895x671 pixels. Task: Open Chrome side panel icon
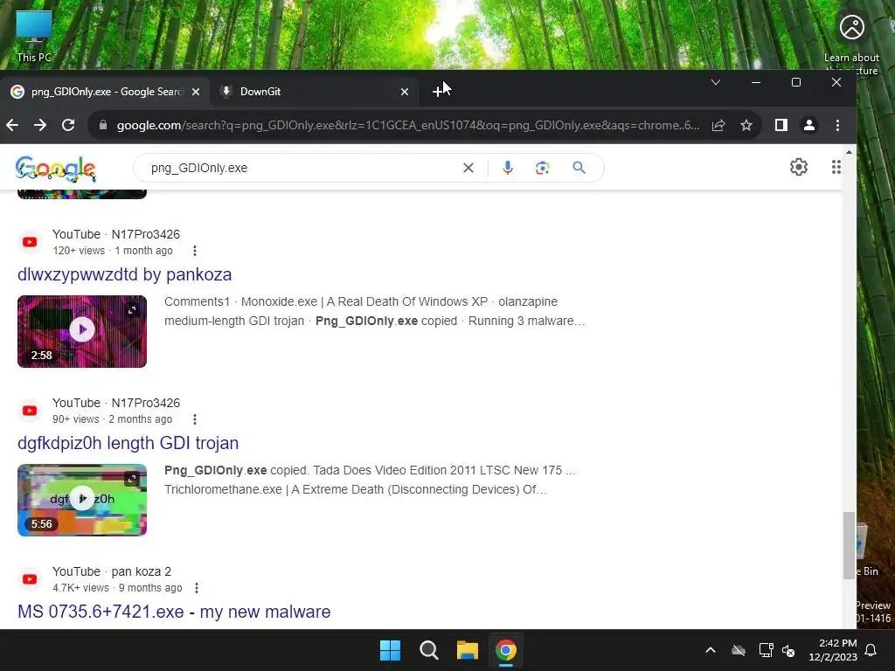pos(781,125)
